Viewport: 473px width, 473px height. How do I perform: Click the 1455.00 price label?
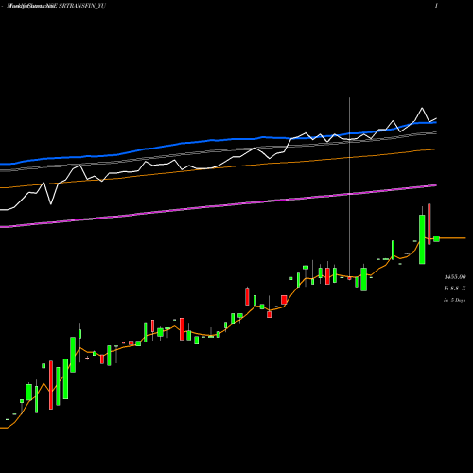[455, 277]
